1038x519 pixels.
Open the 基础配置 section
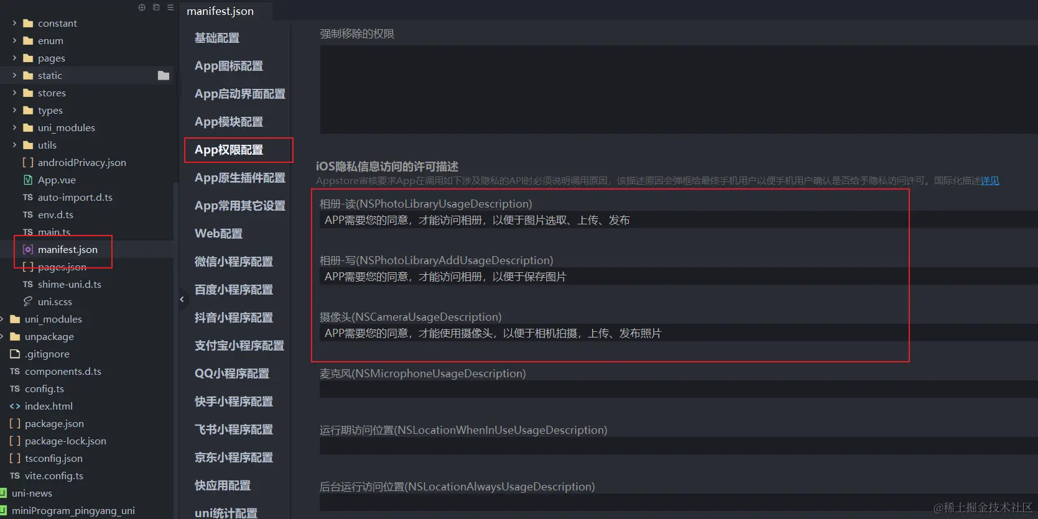[x=217, y=38]
